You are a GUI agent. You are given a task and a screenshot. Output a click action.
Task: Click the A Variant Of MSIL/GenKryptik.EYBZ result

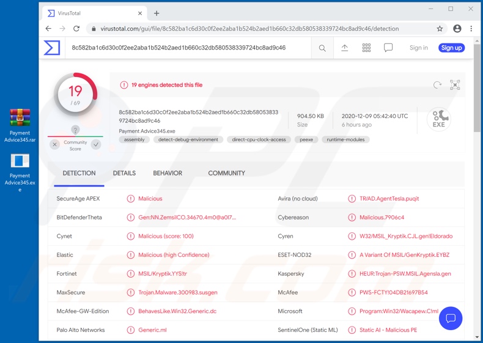(405, 255)
